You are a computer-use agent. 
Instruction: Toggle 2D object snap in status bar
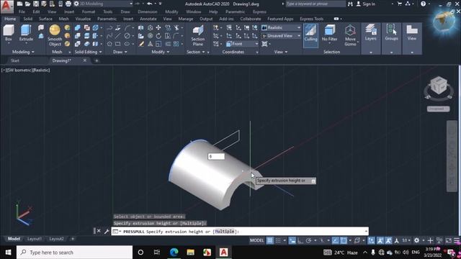click(344, 240)
